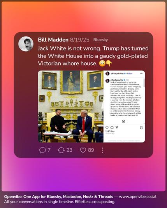The height and width of the screenshot is (208, 167).
Task: Click the Instagram share paper-plane icon
Action: point(117,128)
